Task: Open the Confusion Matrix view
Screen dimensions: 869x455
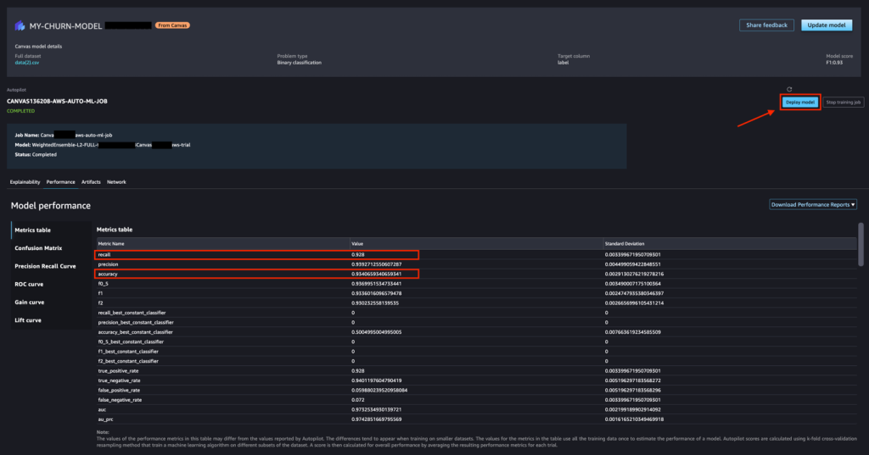Action: (38, 248)
